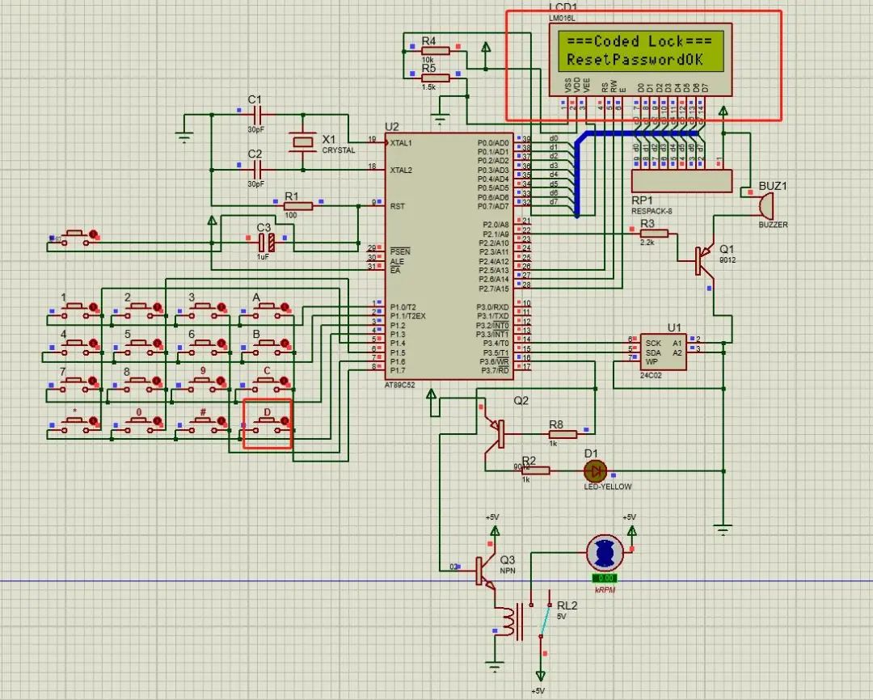This screenshot has height=700, width=873.
Task: Select the RL2 relay switch contact
Action: click(x=544, y=621)
